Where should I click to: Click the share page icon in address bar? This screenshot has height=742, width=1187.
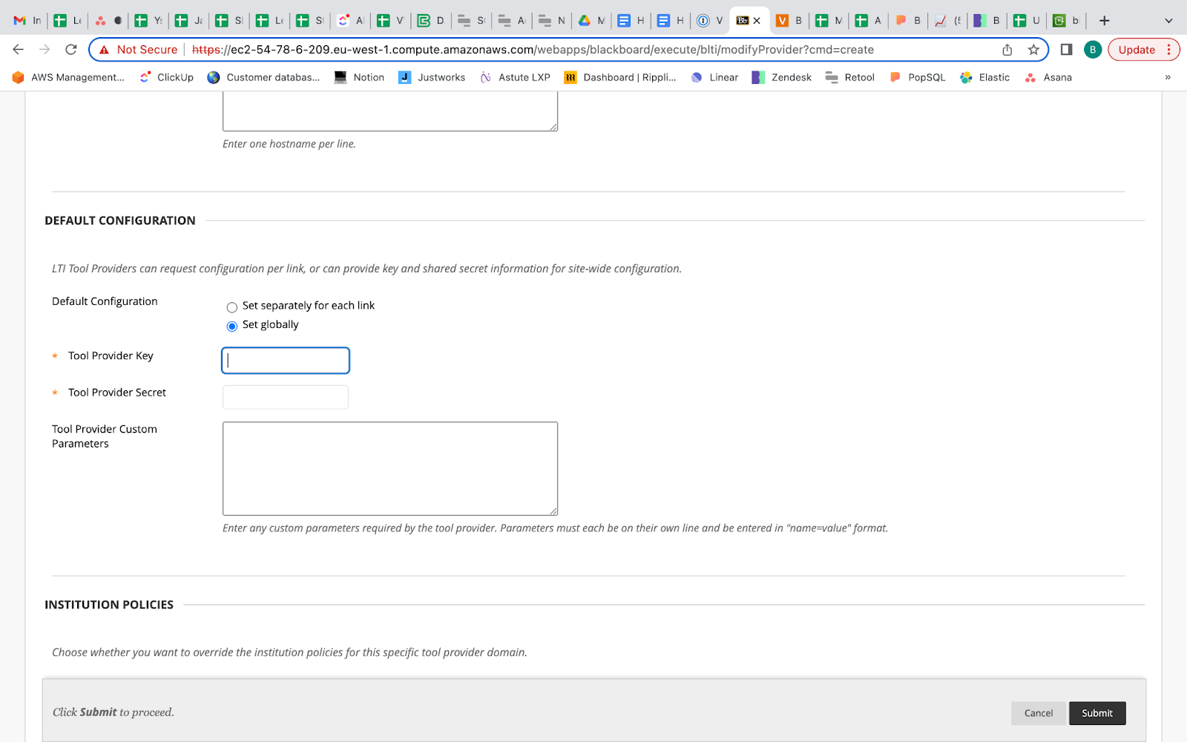pos(1007,50)
